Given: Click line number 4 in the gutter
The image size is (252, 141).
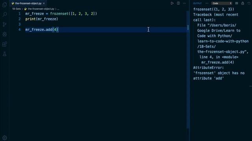Looking at the screenshot, I should [19, 30].
